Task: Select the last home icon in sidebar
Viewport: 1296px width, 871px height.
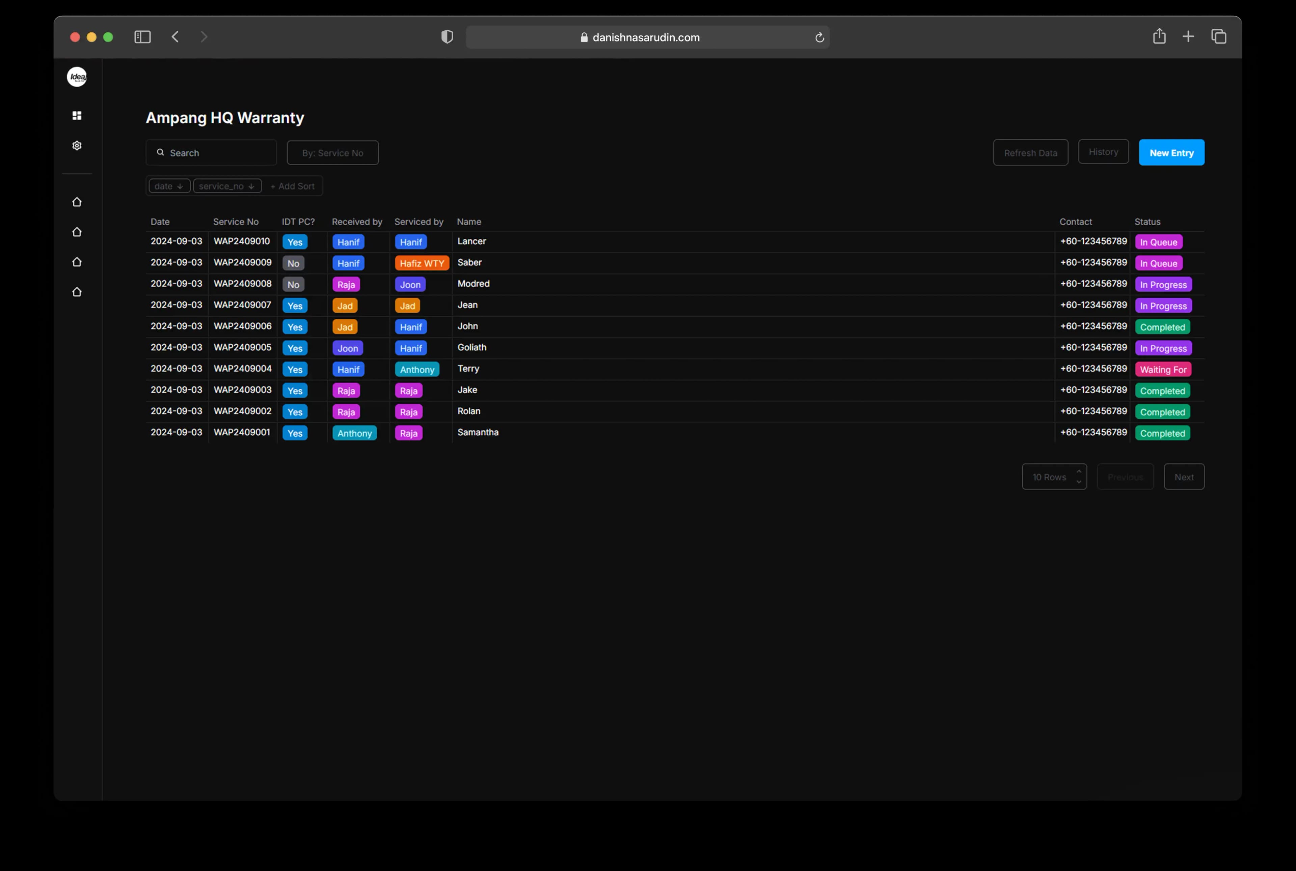Action: [x=77, y=292]
